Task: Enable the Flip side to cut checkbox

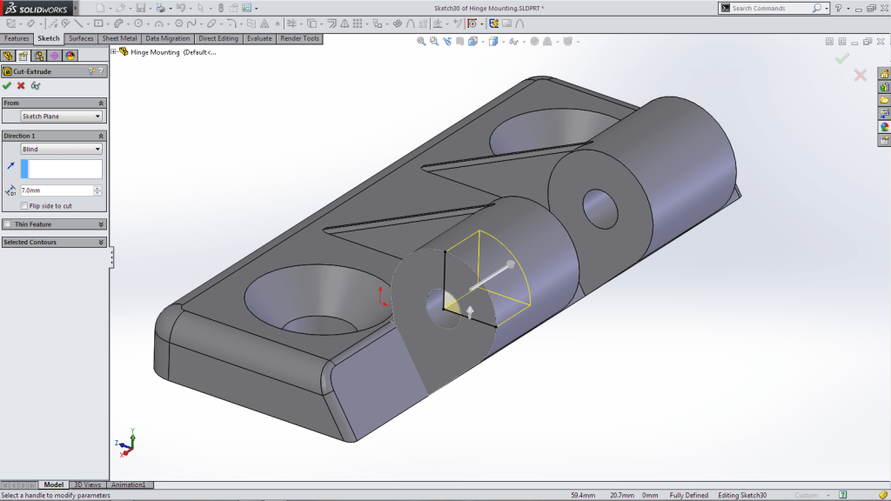Action: point(23,206)
